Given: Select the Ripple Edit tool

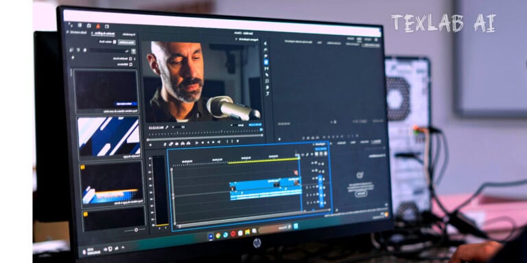Looking at the screenshot, I should point(266,56).
